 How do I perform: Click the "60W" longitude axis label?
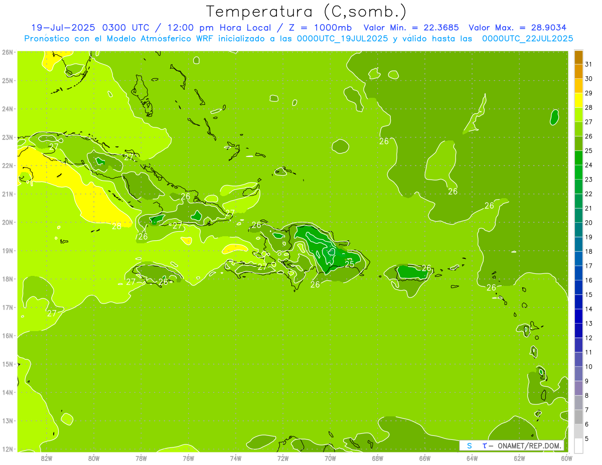point(567,458)
